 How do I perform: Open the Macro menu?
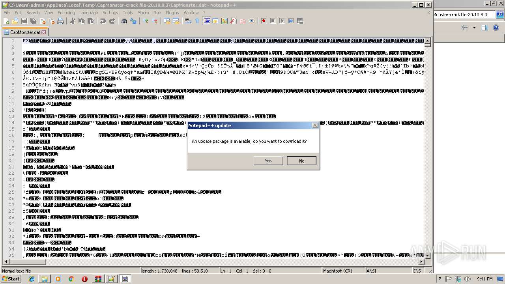pyautogui.click(x=143, y=13)
